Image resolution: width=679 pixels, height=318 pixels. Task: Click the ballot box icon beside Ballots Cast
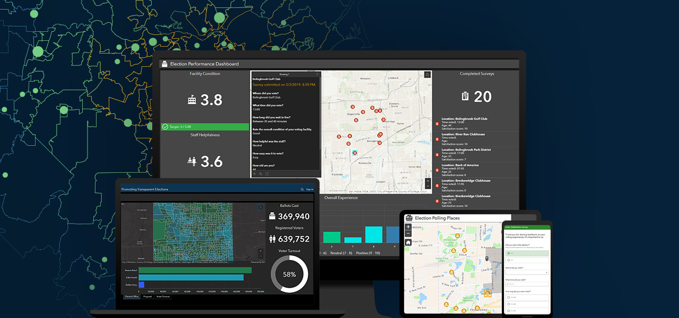click(x=273, y=215)
